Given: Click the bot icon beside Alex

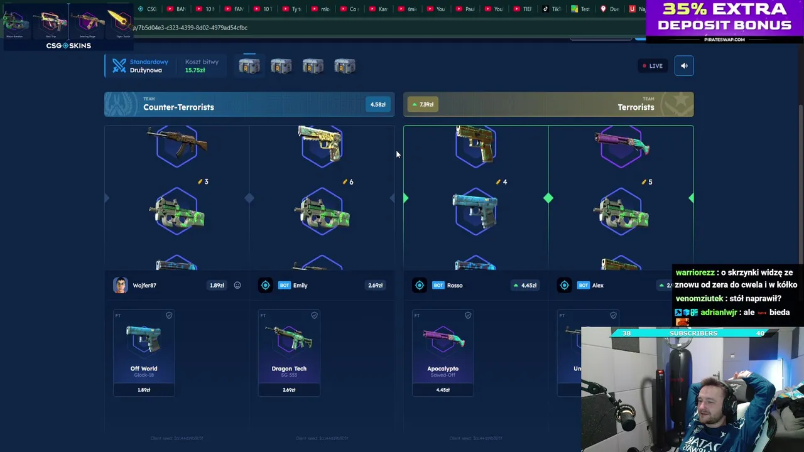Looking at the screenshot, I should [x=564, y=285].
